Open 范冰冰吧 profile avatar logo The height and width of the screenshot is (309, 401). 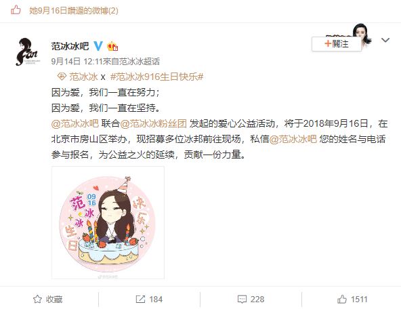pyautogui.click(x=27, y=52)
